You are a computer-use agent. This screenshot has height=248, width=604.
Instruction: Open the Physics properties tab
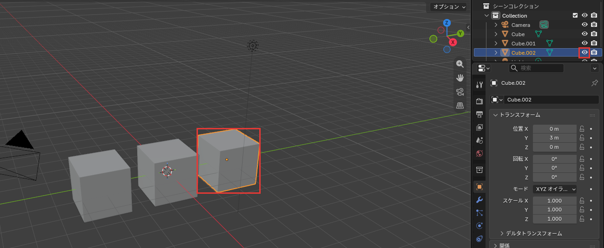(480, 226)
